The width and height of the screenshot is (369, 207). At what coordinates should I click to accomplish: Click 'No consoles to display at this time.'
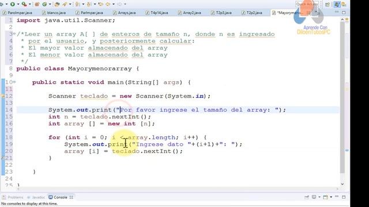[29, 204]
